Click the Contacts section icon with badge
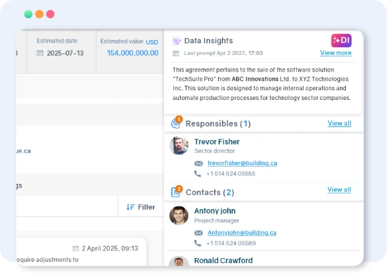The width and height of the screenshot is (387, 278). tap(177, 192)
